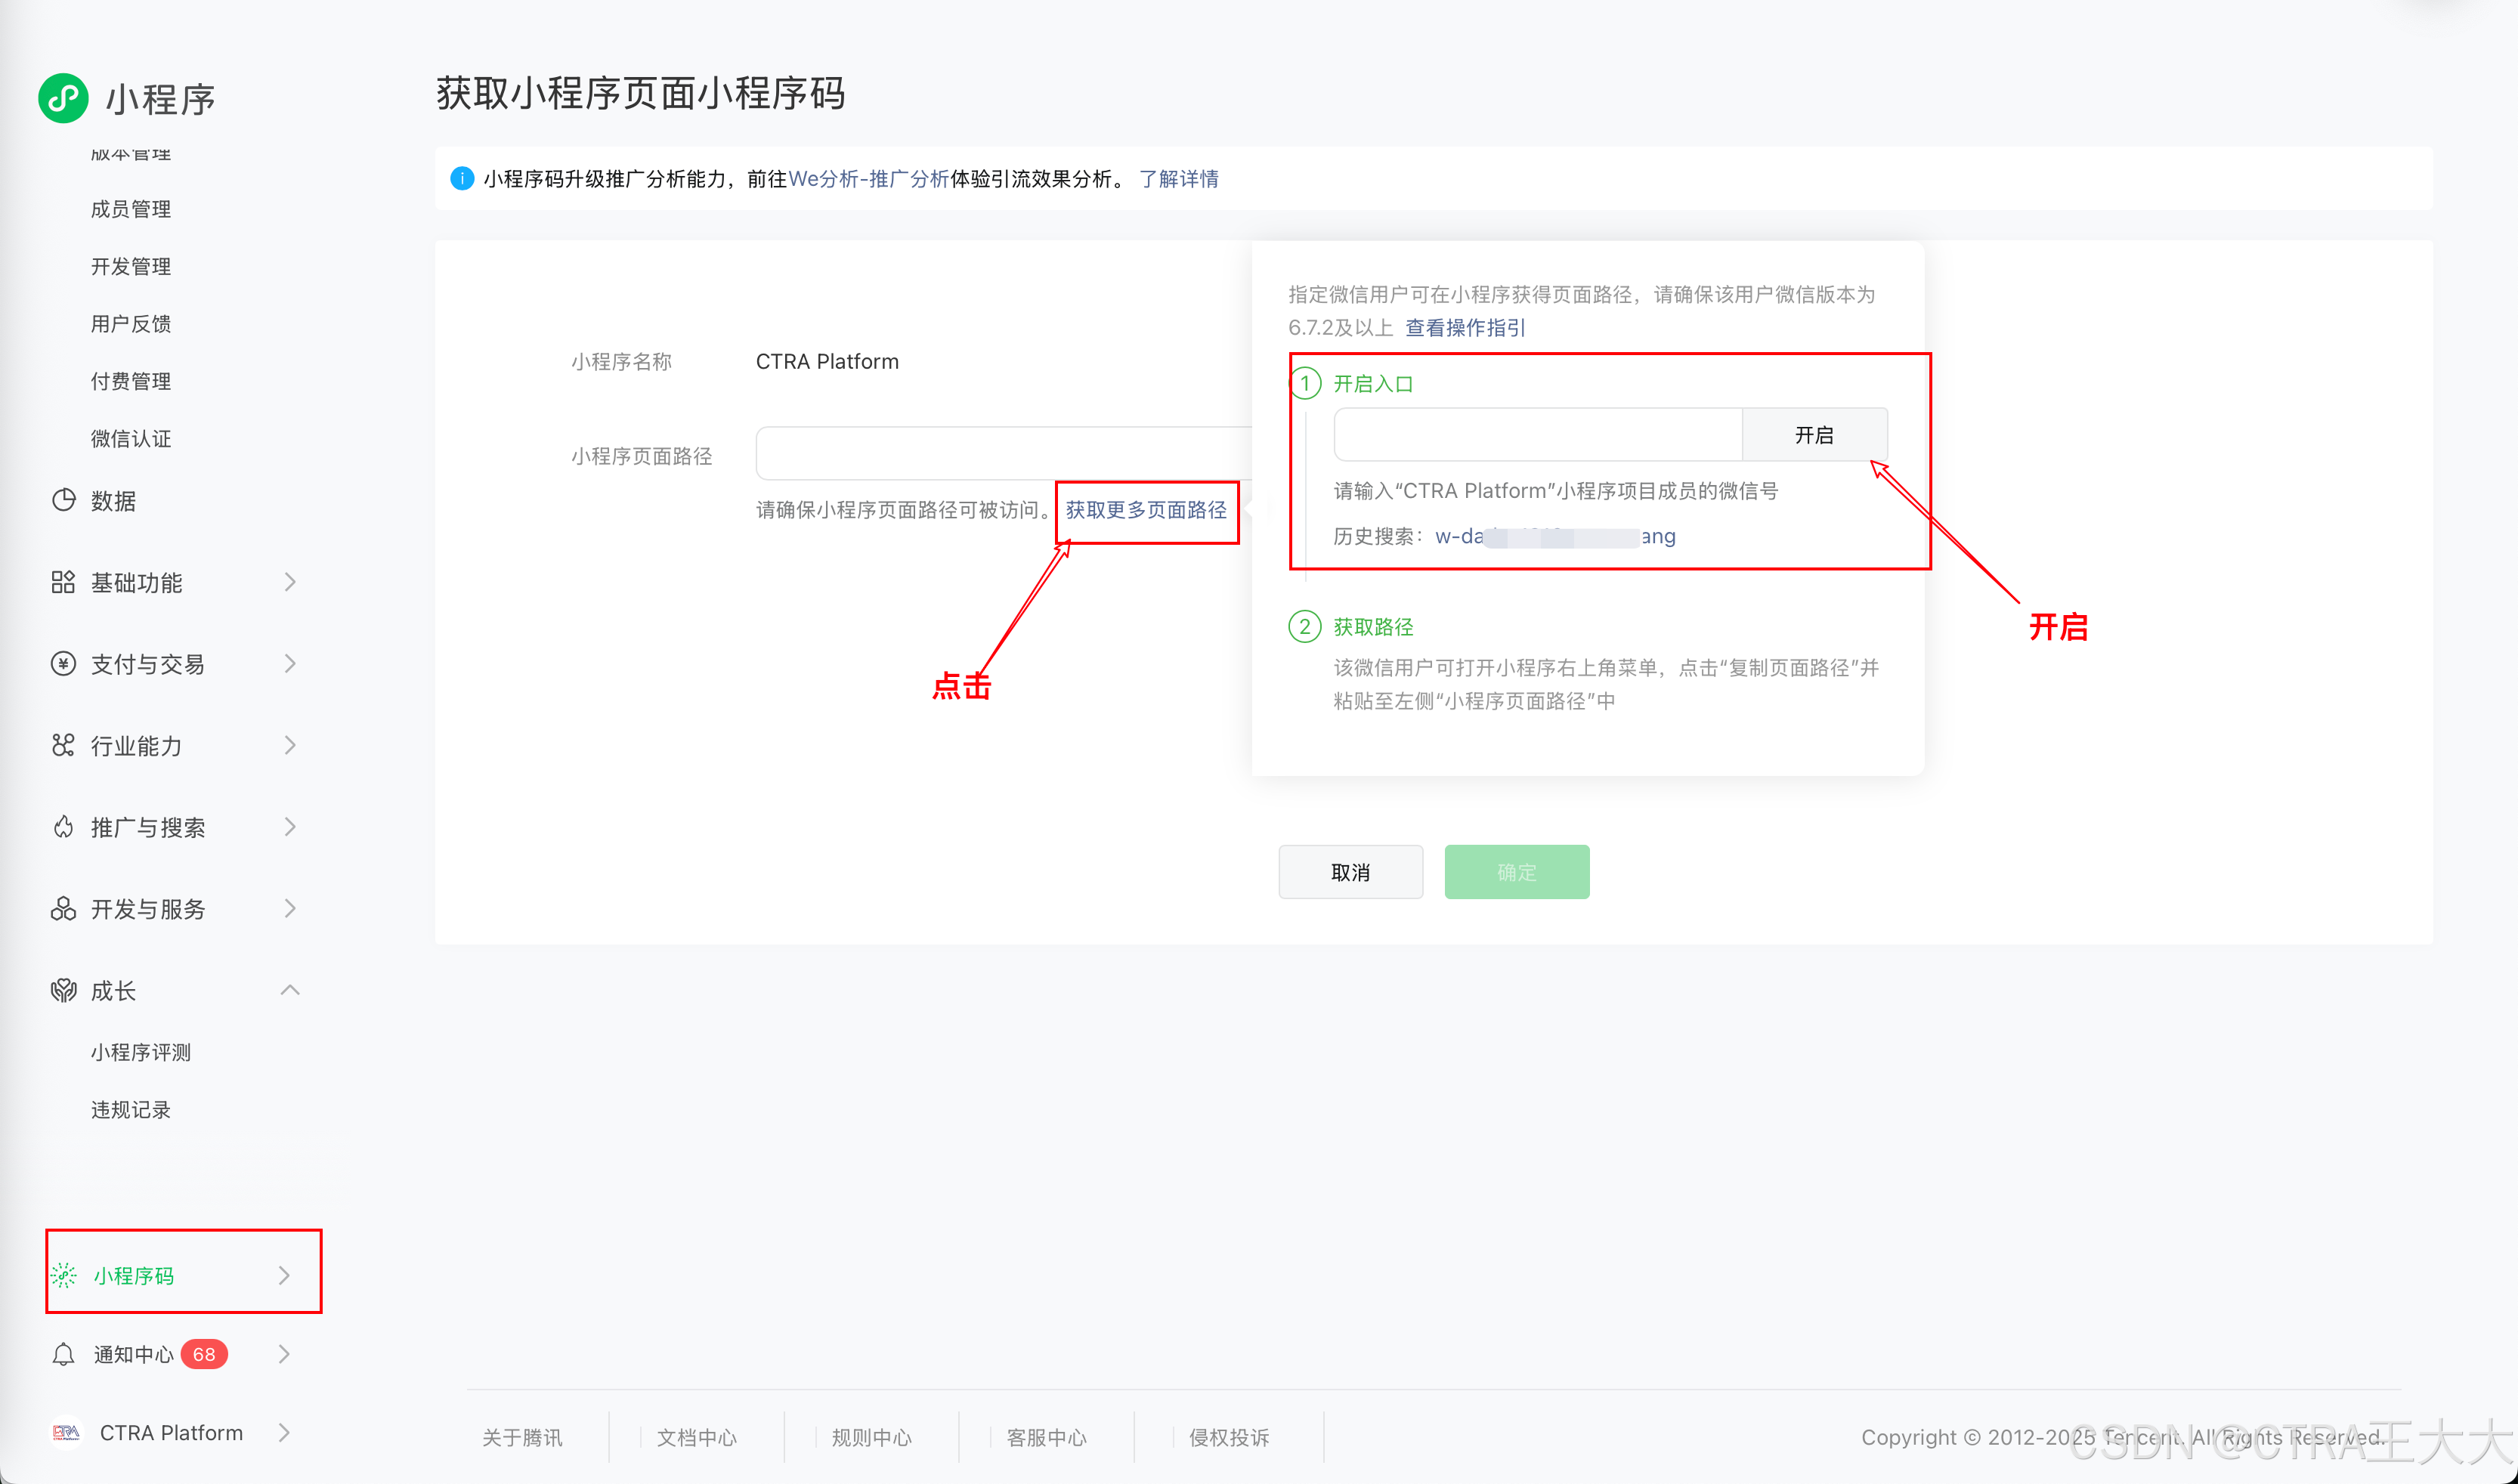Expand the 小程序码 menu chevron
Viewport: 2518px width, 1484px height.
[x=284, y=1275]
